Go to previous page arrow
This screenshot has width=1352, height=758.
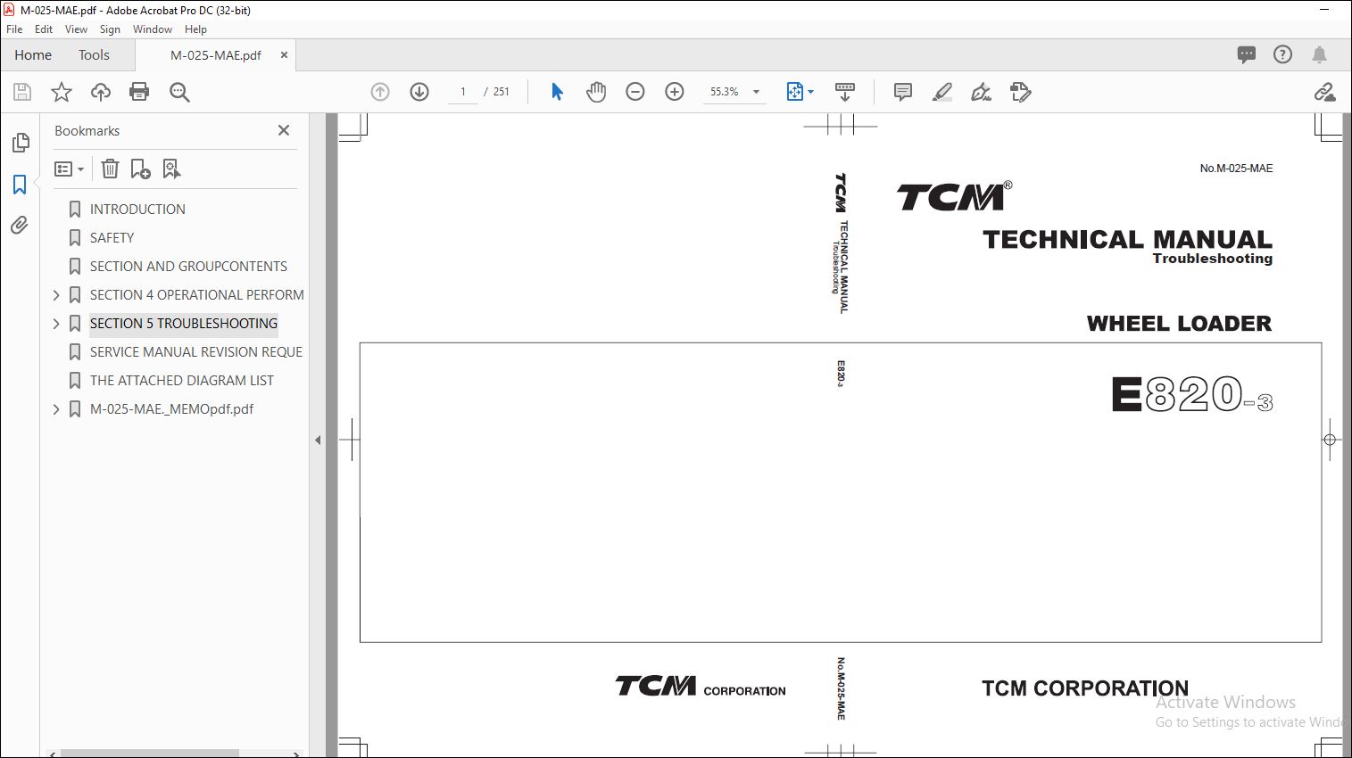(x=380, y=92)
